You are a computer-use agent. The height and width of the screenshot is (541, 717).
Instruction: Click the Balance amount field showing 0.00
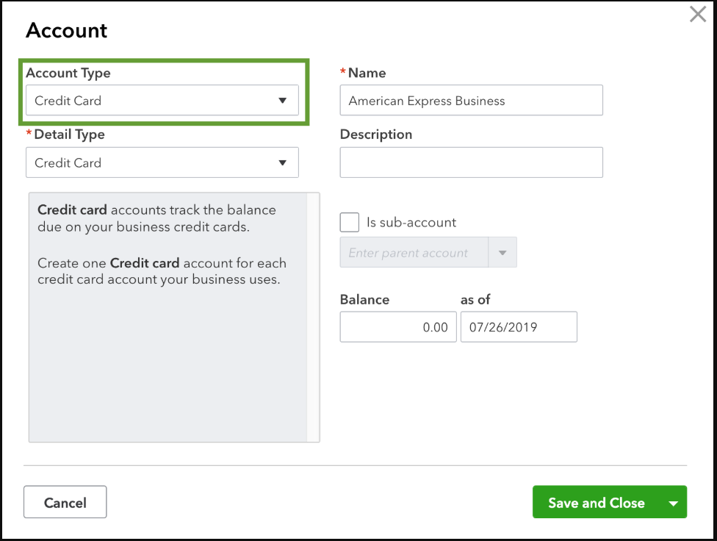[x=397, y=327]
